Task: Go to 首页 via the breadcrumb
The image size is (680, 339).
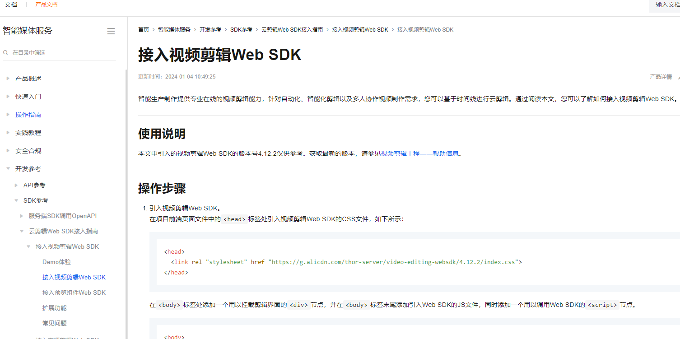Action: point(144,30)
